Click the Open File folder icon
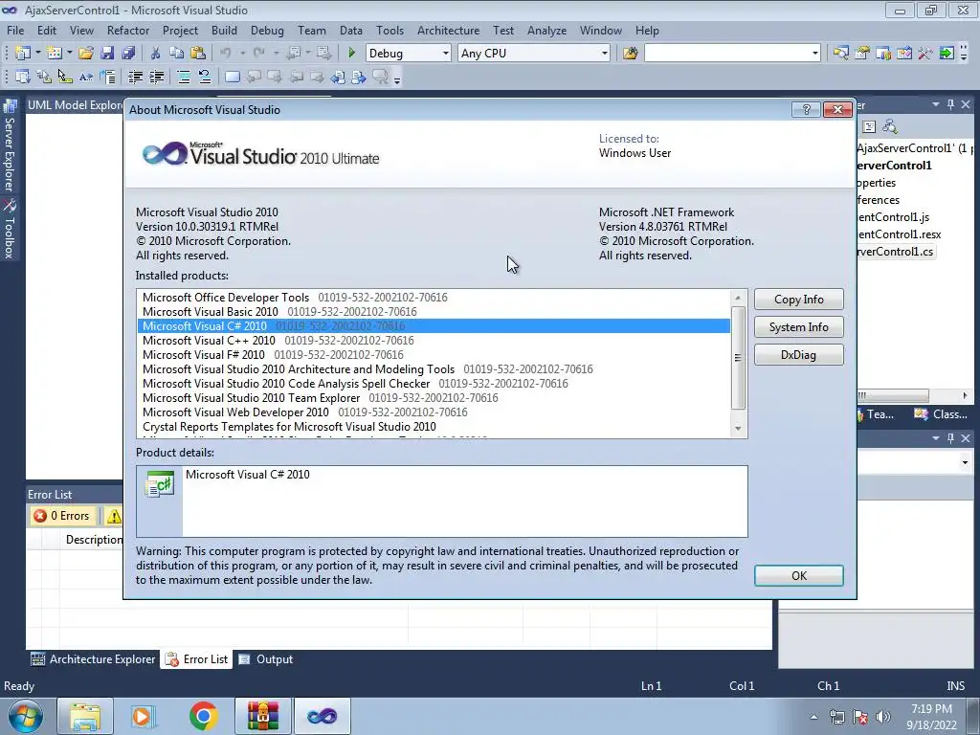The width and height of the screenshot is (980, 735). (85, 54)
